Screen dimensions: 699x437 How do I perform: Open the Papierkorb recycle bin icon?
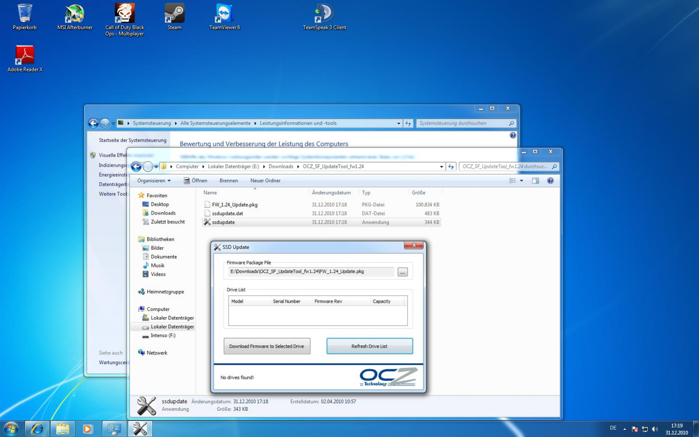pos(25,17)
